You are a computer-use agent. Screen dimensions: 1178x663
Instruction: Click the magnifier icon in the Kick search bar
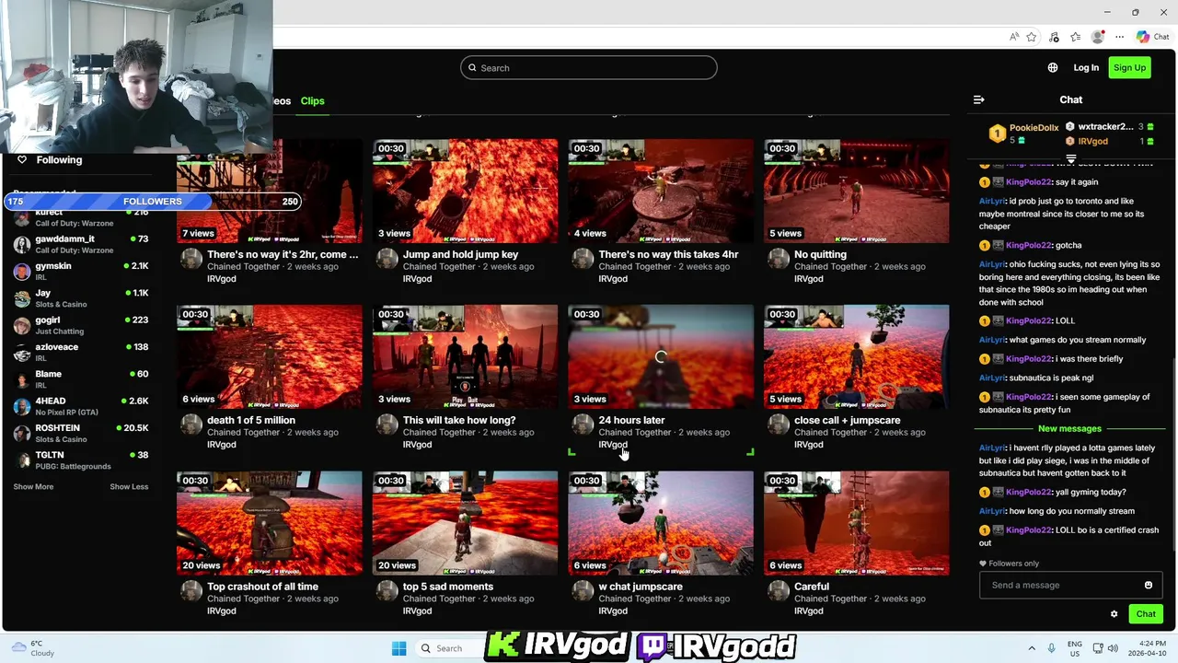pos(472,67)
